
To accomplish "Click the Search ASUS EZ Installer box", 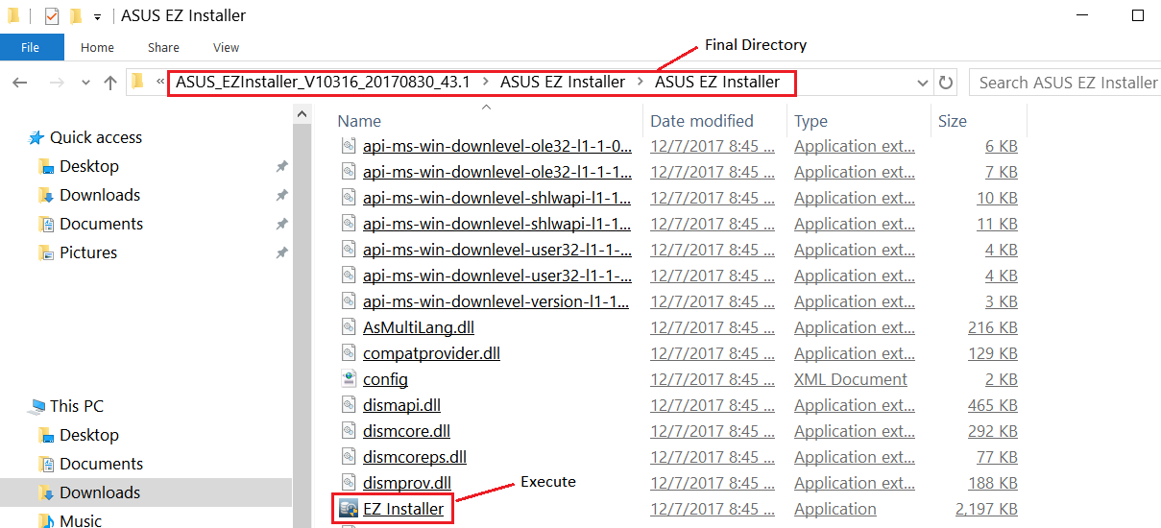I will click(1065, 83).
